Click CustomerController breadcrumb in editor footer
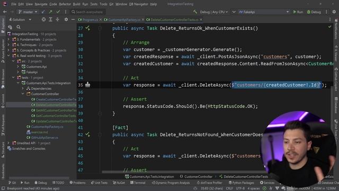Image resolution: width=339 pixels, height=191 pixels. tap(196, 177)
